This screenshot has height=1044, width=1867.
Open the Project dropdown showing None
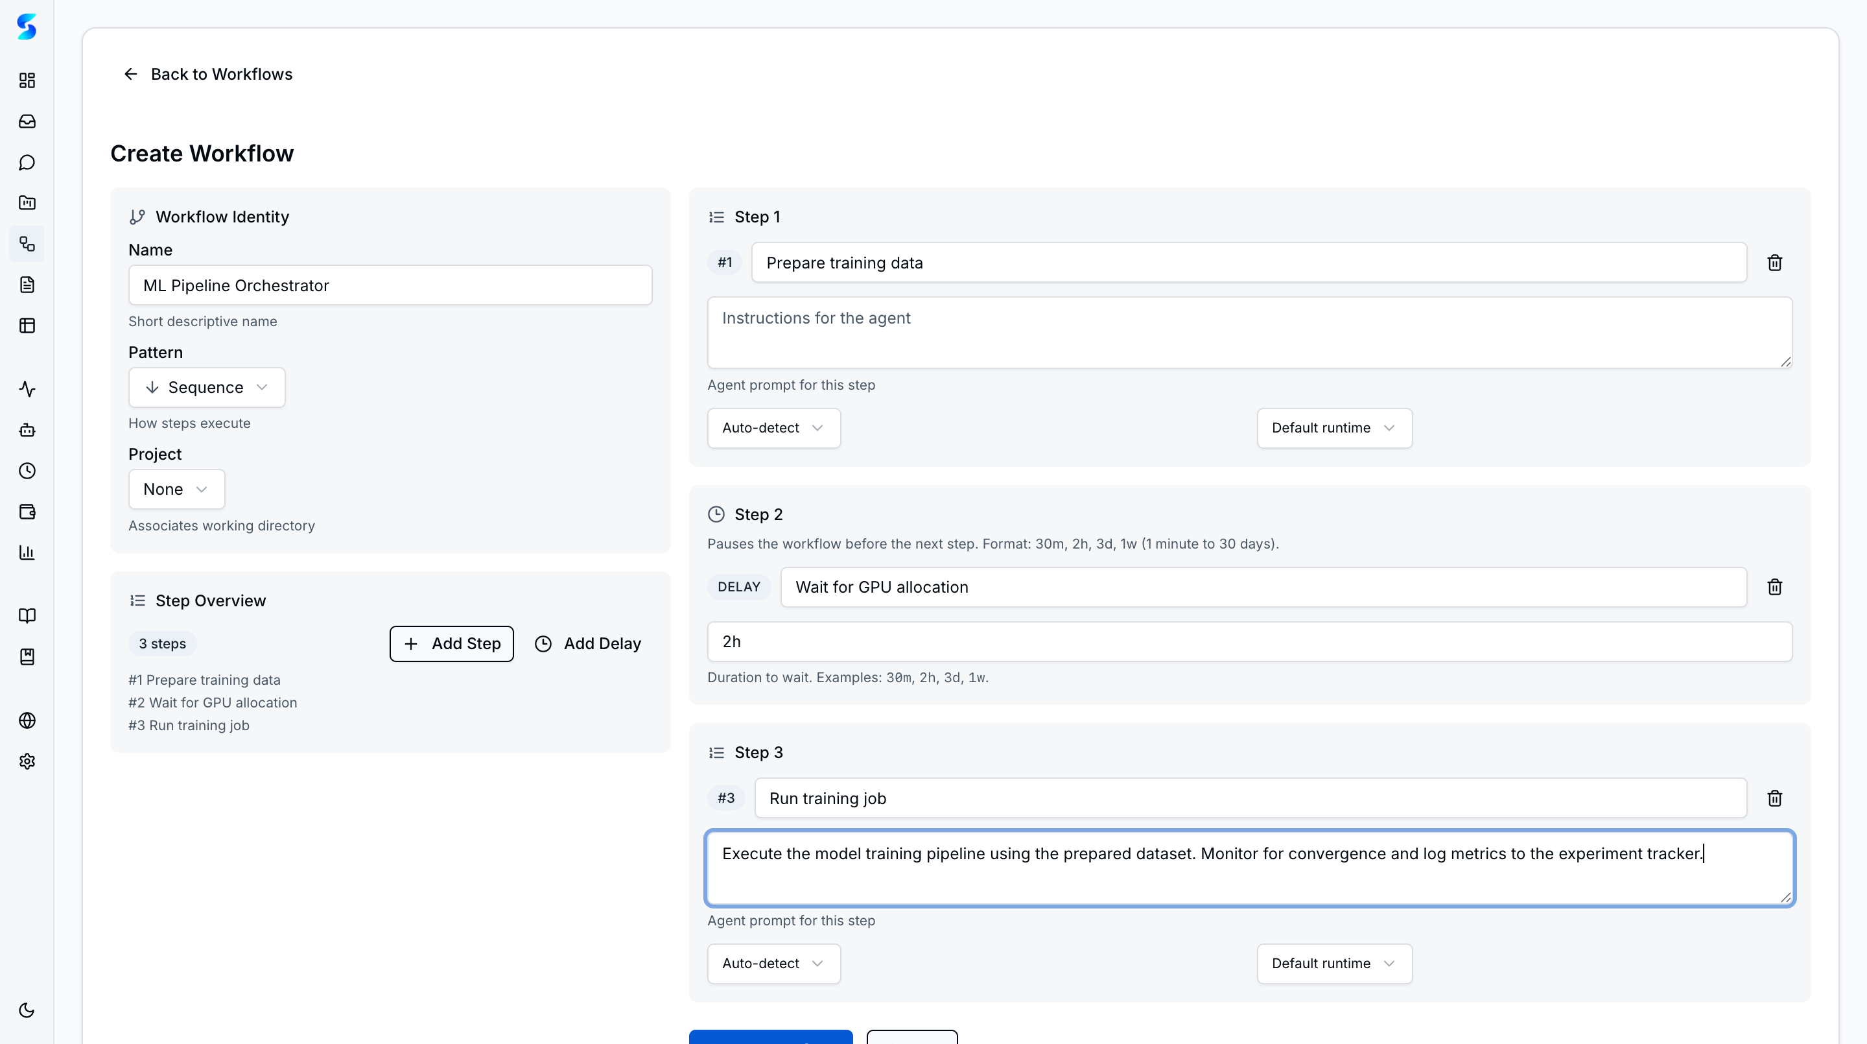tap(176, 490)
